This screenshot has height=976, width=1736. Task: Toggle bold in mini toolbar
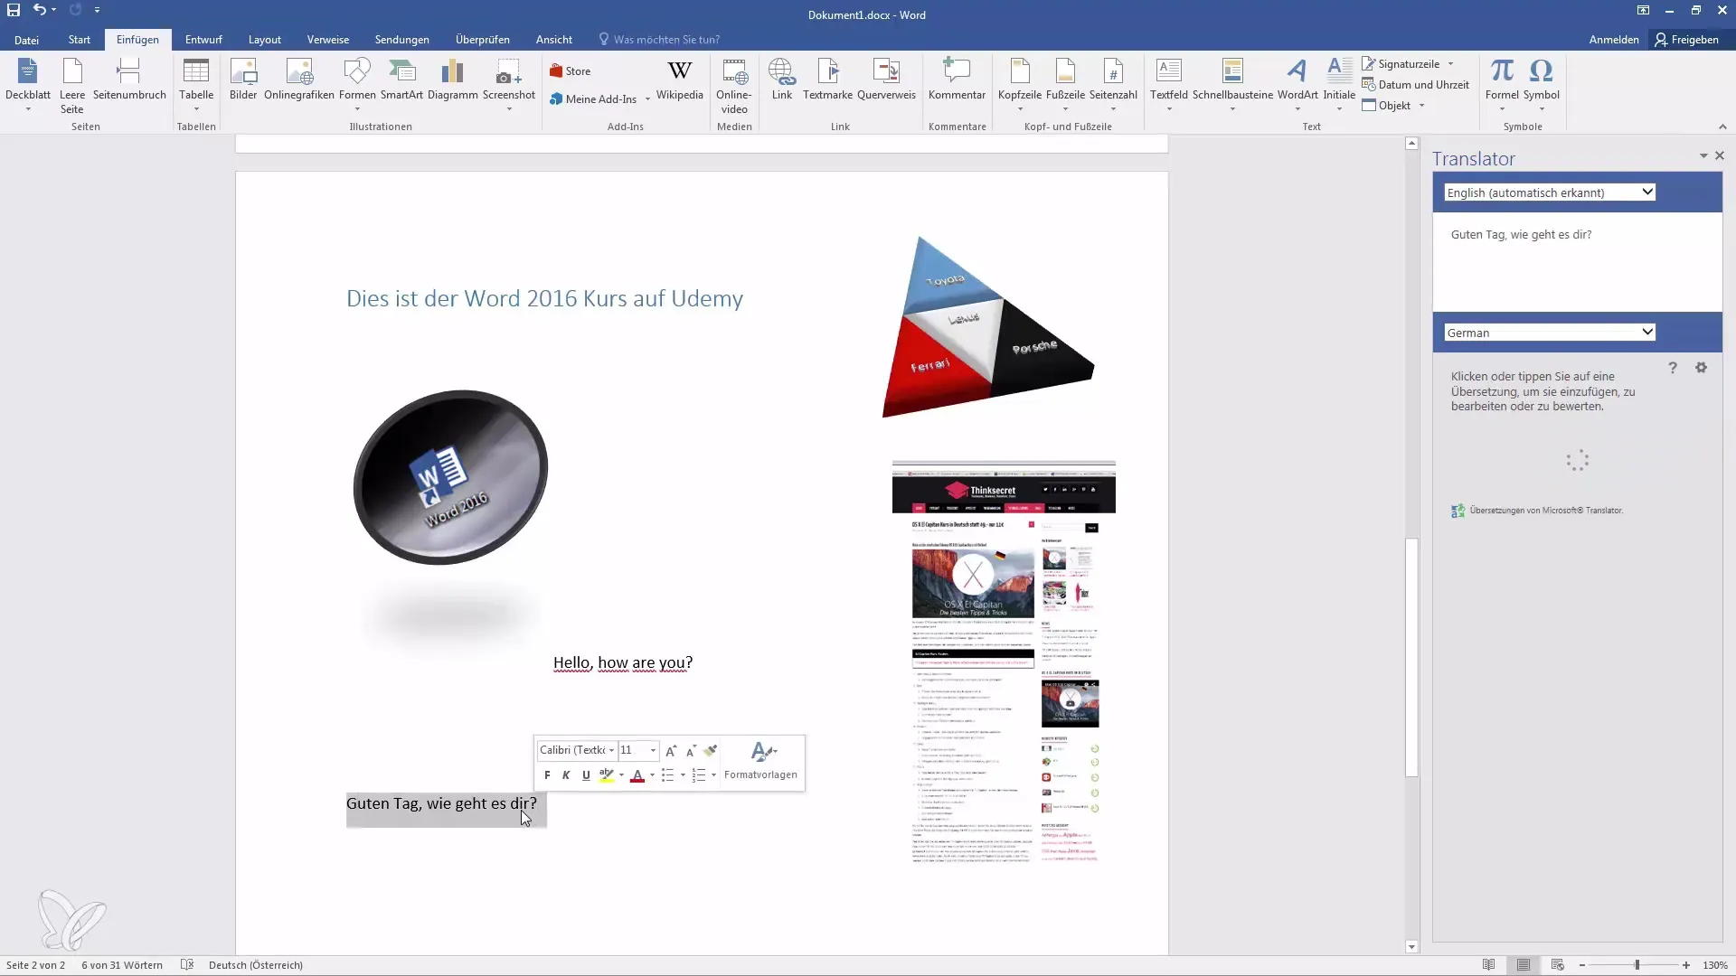547,775
